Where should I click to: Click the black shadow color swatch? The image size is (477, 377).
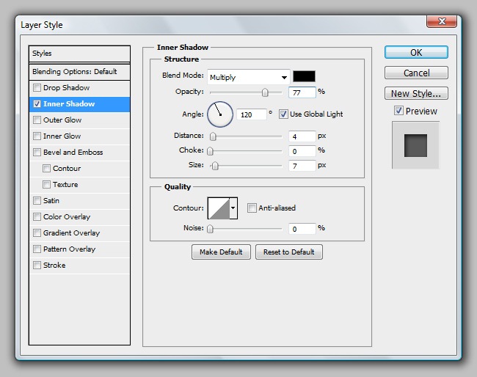[x=304, y=76]
